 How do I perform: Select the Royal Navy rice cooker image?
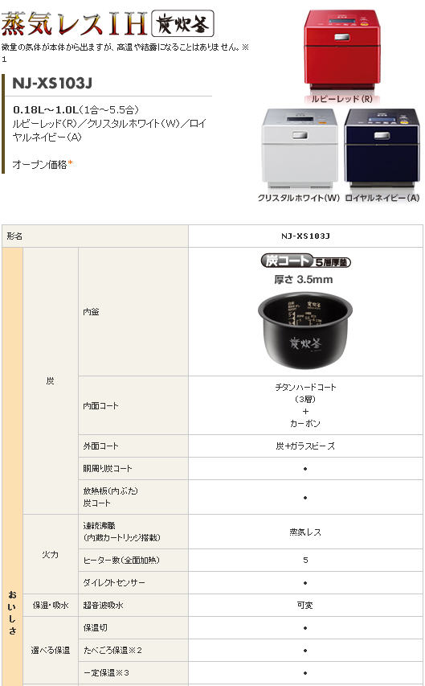tap(382, 150)
